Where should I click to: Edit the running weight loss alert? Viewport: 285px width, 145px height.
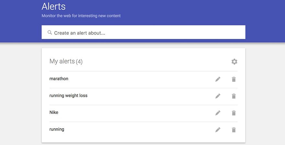pos(218,96)
